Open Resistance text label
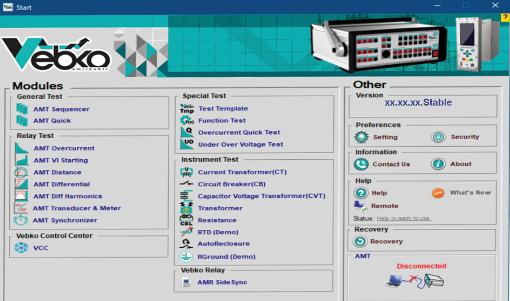The height and width of the screenshot is (301, 510). point(217,220)
